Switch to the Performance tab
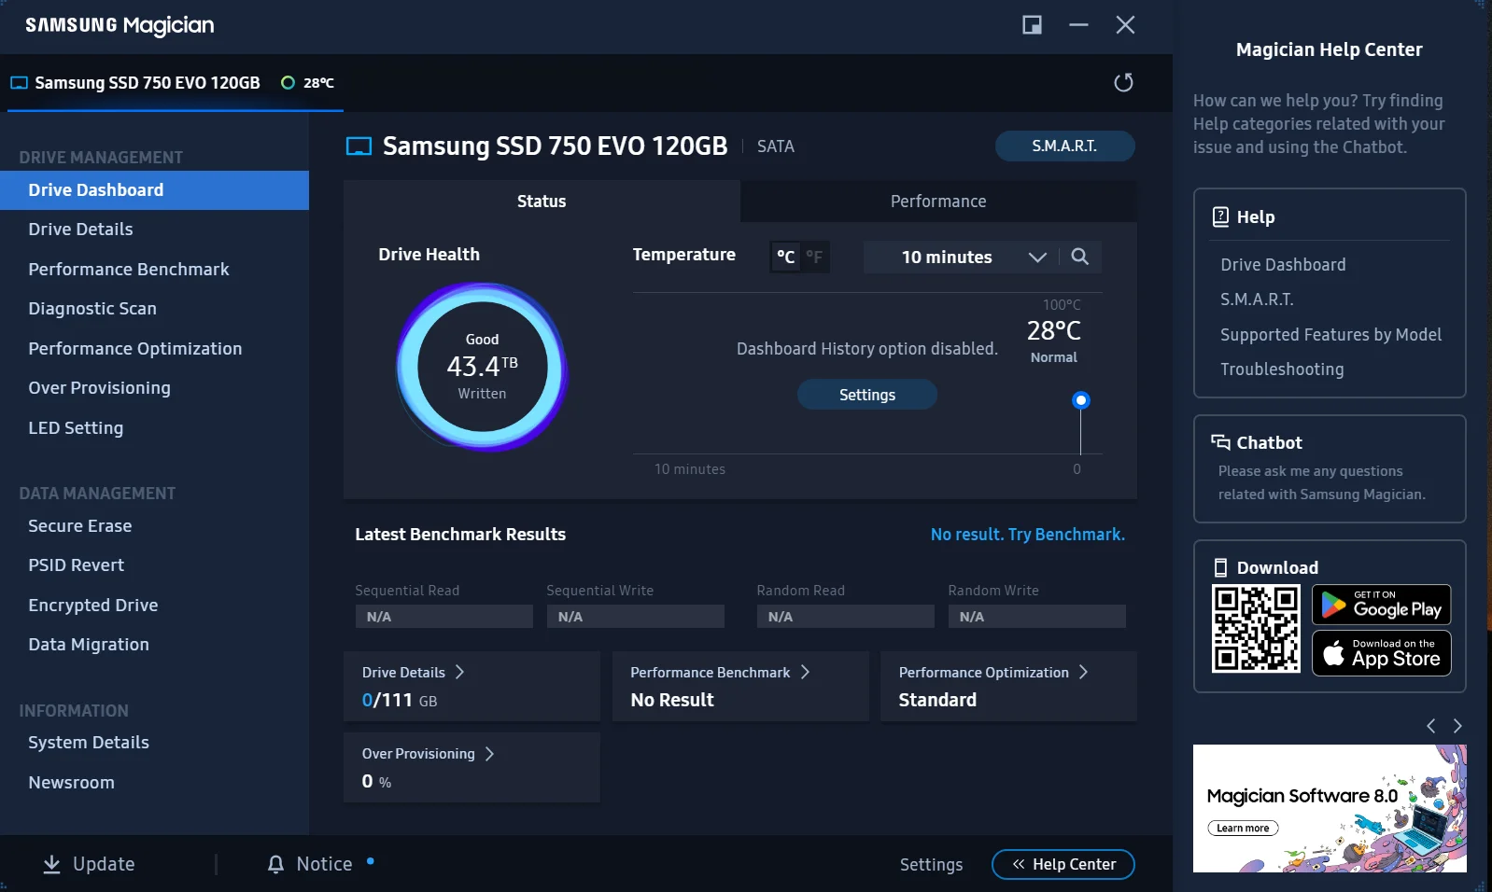Viewport: 1492px width, 892px height. 938,202
